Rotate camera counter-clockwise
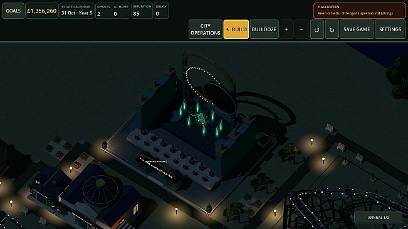The height and width of the screenshot is (229, 408). pos(317,29)
